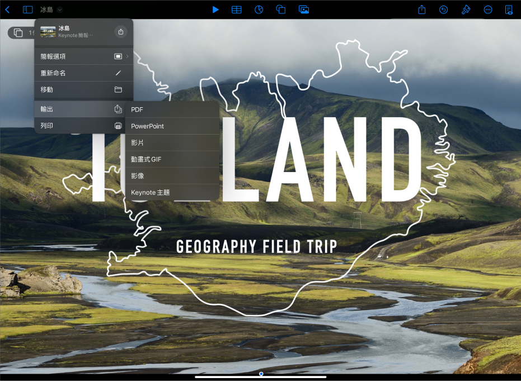Open the More options ellipsis menu
This screenshot has height=382, width=521.
488,9
